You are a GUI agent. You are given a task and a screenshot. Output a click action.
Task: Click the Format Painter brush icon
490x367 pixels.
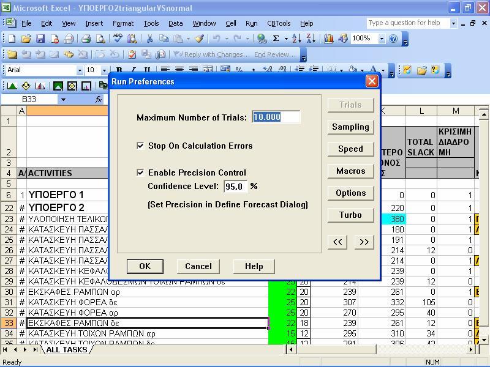pos(200,39)
